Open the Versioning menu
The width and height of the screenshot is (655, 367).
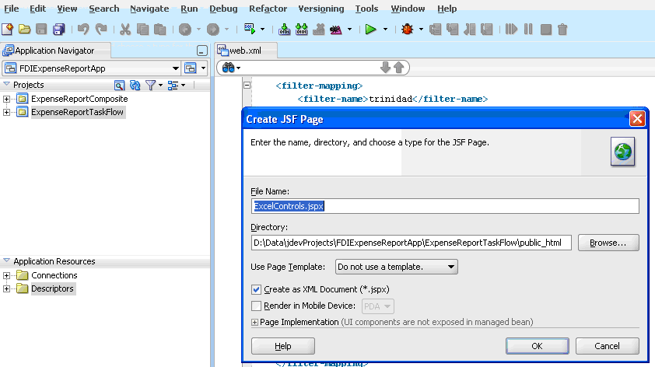pyautogui.click(x=320, y=9)
